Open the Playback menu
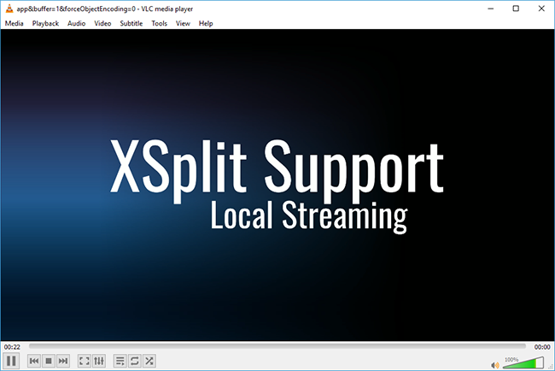The width and height of the screenshot is (555, 371). tap(45, 23)
